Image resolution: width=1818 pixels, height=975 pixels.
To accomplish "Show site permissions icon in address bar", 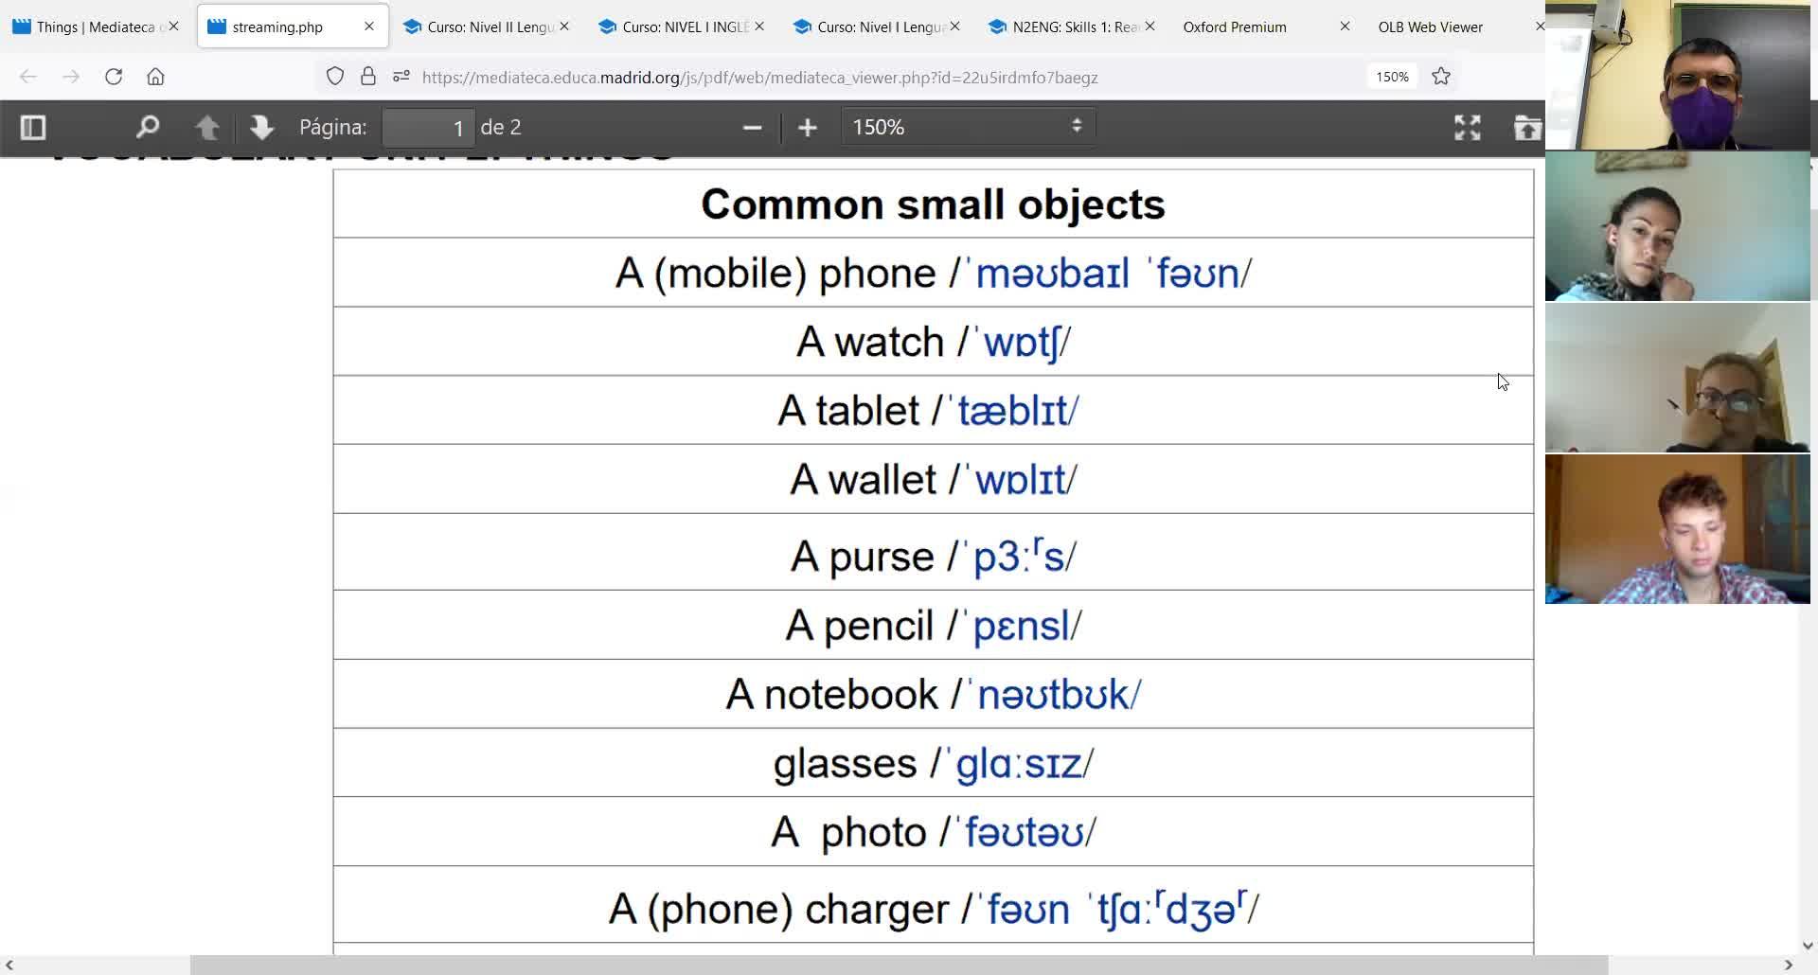I will [x=401, y=77].
